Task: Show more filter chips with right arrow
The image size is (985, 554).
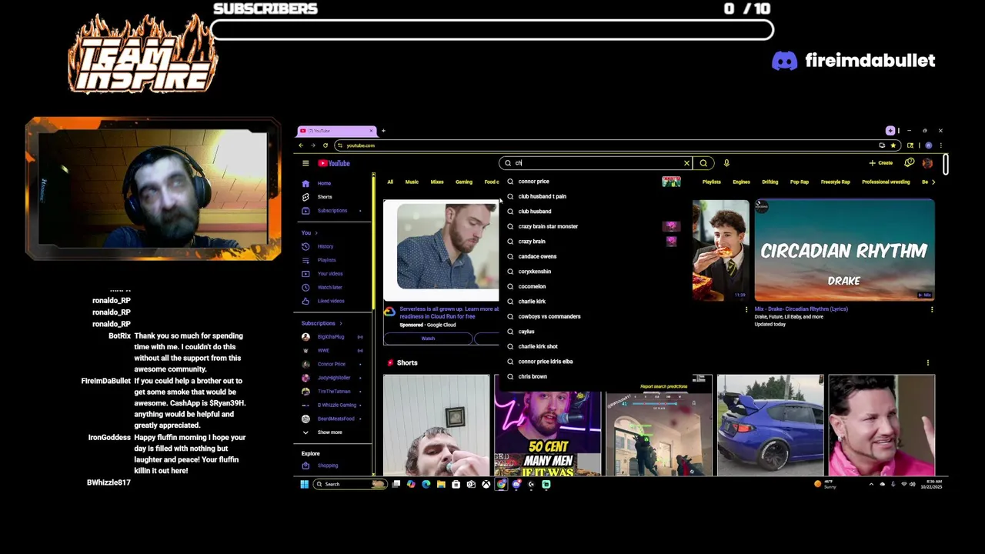Action: click(x=933, y=182)
